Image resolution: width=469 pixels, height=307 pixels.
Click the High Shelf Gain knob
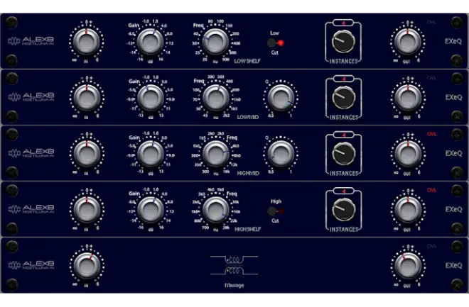point(149,209)
